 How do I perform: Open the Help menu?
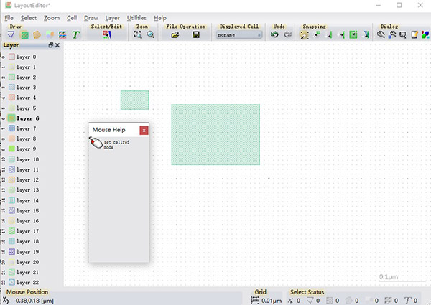coord(160,18)
